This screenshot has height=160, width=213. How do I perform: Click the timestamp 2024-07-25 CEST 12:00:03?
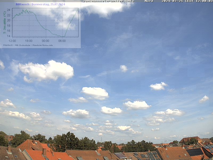(x=187, y=1)
